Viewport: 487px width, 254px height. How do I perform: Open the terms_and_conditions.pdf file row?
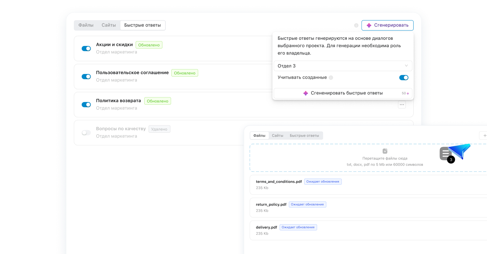click(x=279, y=182)
